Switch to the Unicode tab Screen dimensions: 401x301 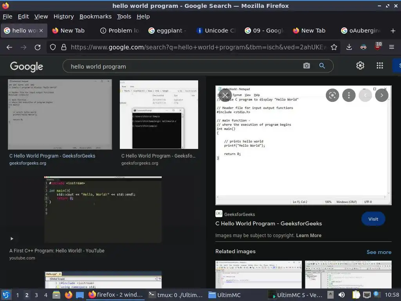click(x=216, y=31)
